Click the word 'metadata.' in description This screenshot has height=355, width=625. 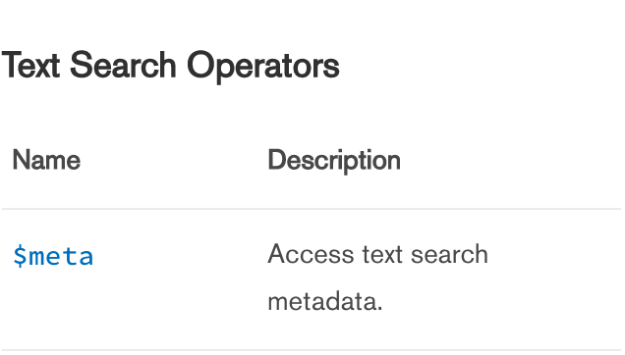(x=325, y=301)
